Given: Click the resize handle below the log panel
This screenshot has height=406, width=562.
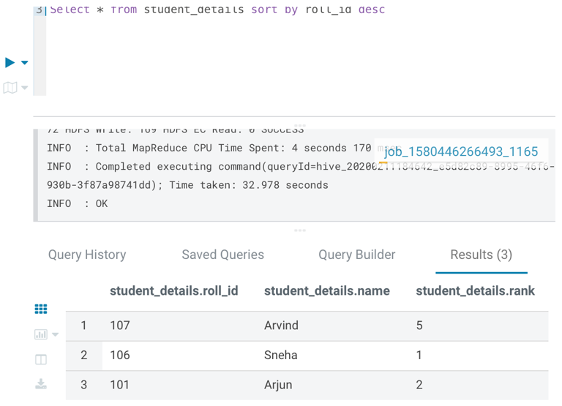Looking at the screenshot, I should [x=300, y=230].
